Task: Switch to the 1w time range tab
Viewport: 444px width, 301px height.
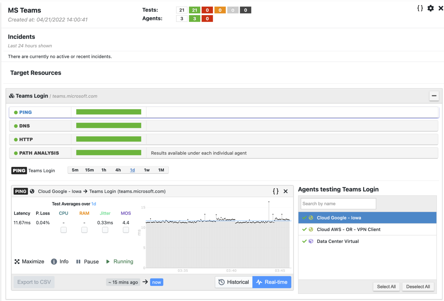Action: click(x=147, y=170)
